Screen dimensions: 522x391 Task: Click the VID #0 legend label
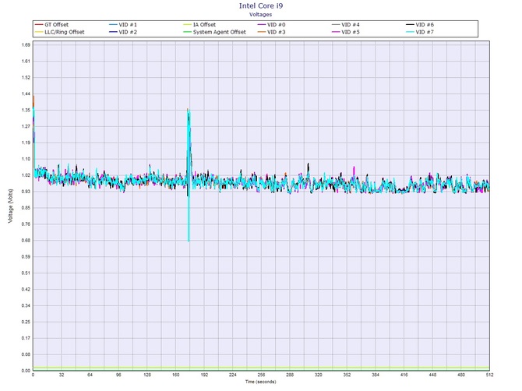pyautogui.click(x=276, y=25)
